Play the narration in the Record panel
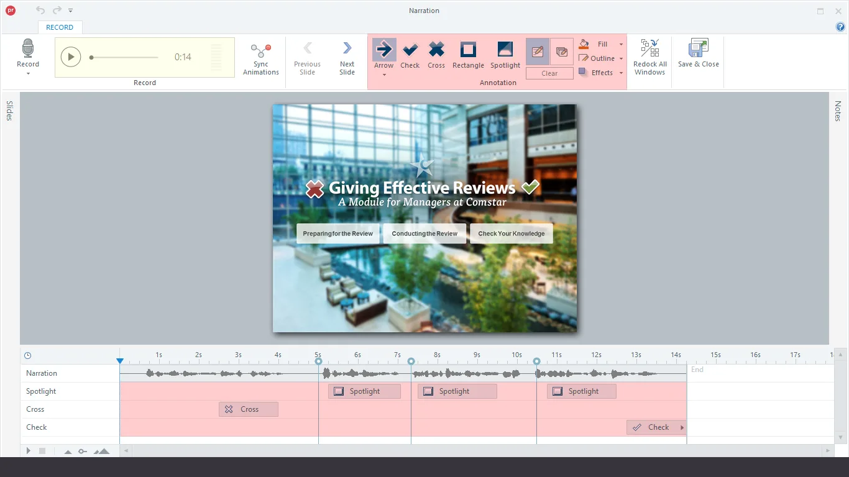The height and width of the screenshot is (477, 849). pyautogui.click(x=71, y=57)
